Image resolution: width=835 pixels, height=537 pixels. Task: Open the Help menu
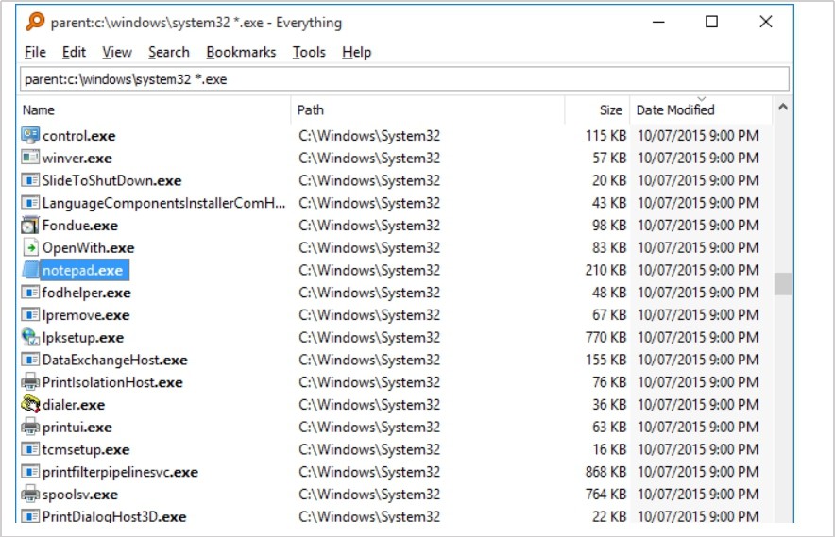pyautogui.click(x=356, y=52)
